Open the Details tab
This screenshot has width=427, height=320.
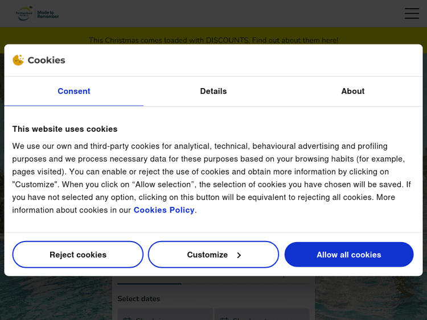point(213,91)
